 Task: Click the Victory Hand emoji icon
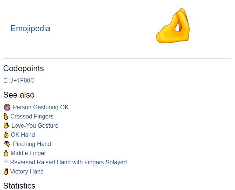(6, 172)
